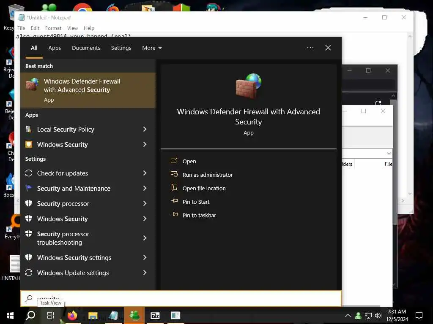Viewport: 433px width, 324px height.
Task: Click the taskbar Search icon
Action: [30, 316]
